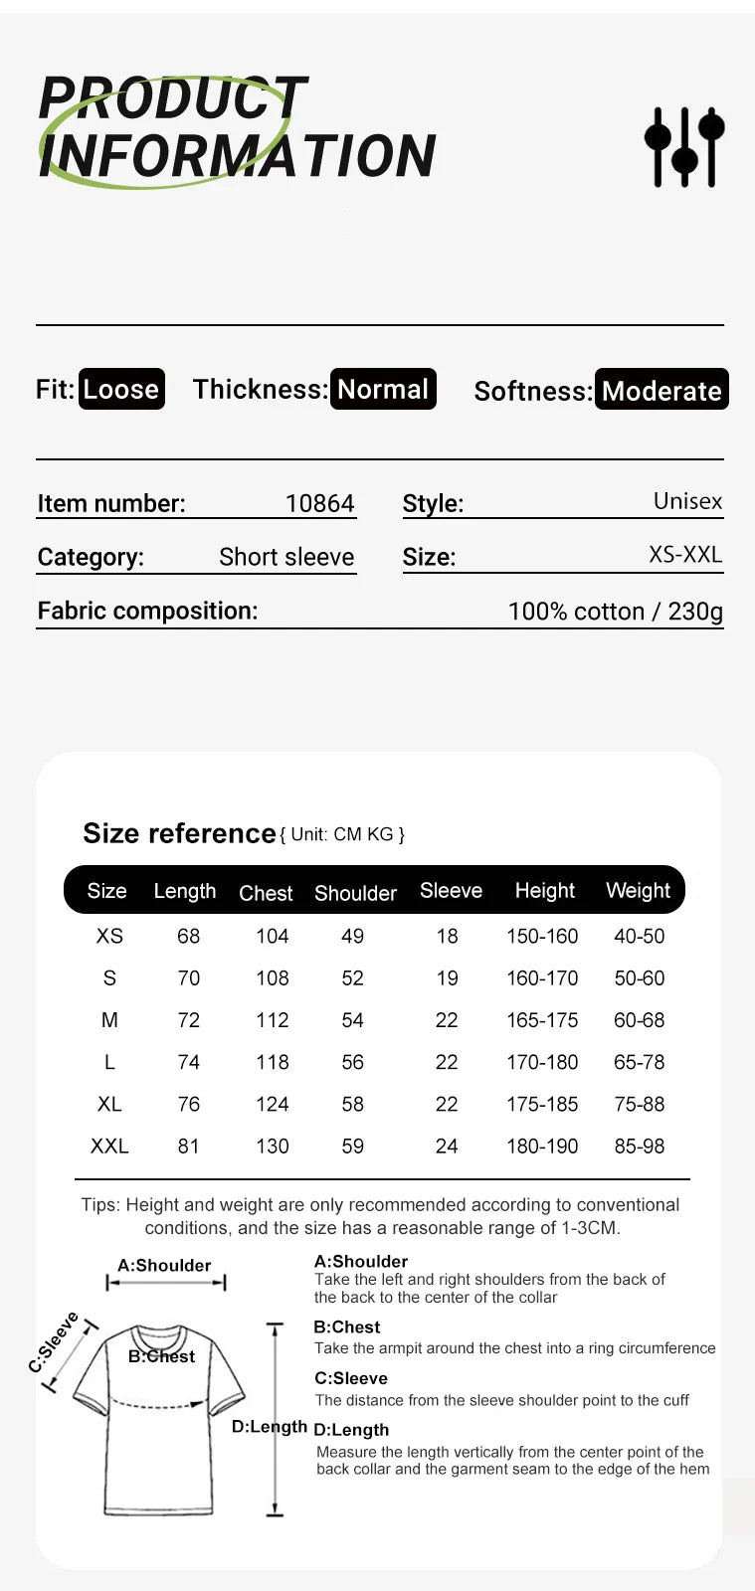Screen dimensions: 755x1591
Task: Click item number 10864
Action: pos(319,503)
